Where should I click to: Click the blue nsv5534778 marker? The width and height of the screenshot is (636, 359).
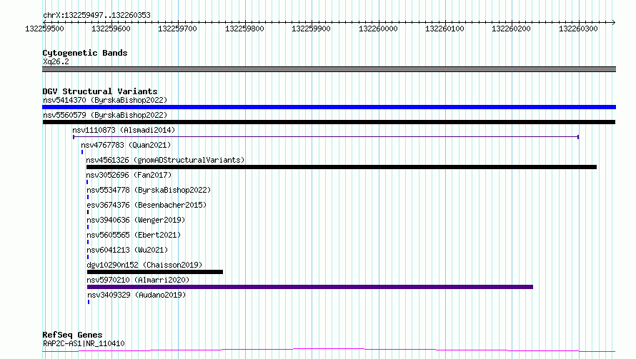(88, 197)
